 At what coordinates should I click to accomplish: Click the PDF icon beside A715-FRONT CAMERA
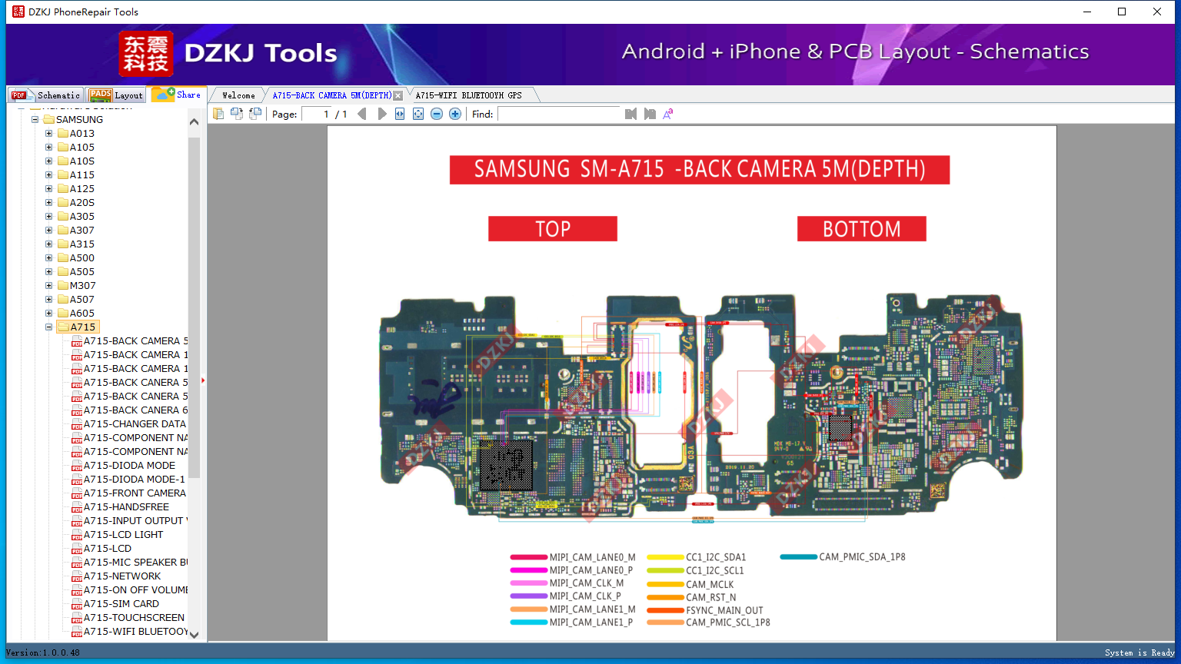[77, 493]
